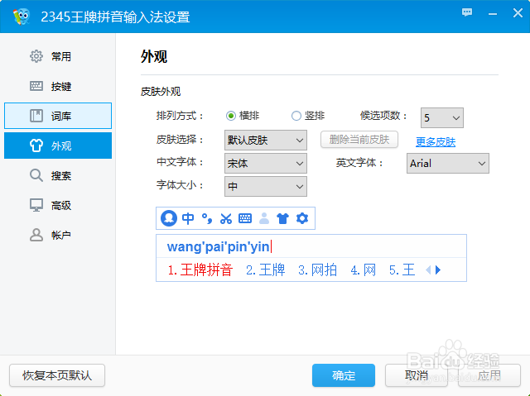Open the soft keyboard icon on preview toolbar
The width and height of the screenshot is (530, 396).
(x=245, y=218)
